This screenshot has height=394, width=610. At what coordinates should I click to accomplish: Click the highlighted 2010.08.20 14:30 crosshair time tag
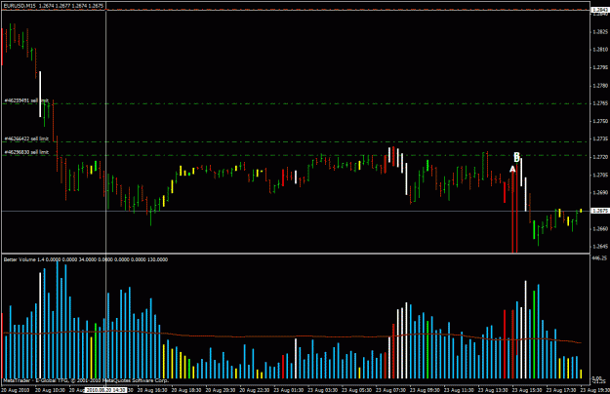[105, 390]
